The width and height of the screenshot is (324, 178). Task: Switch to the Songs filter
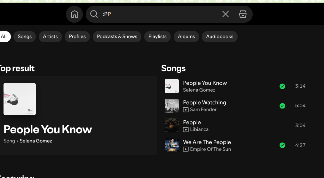coord(25,36)
